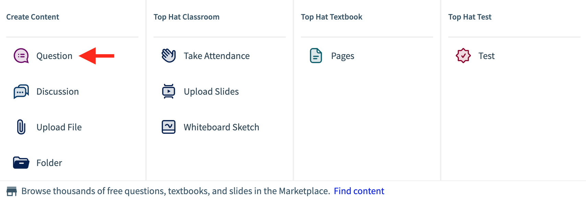Click the Find content link
Viewport: 586px width, 201px height.
click(x=359, y=191)
